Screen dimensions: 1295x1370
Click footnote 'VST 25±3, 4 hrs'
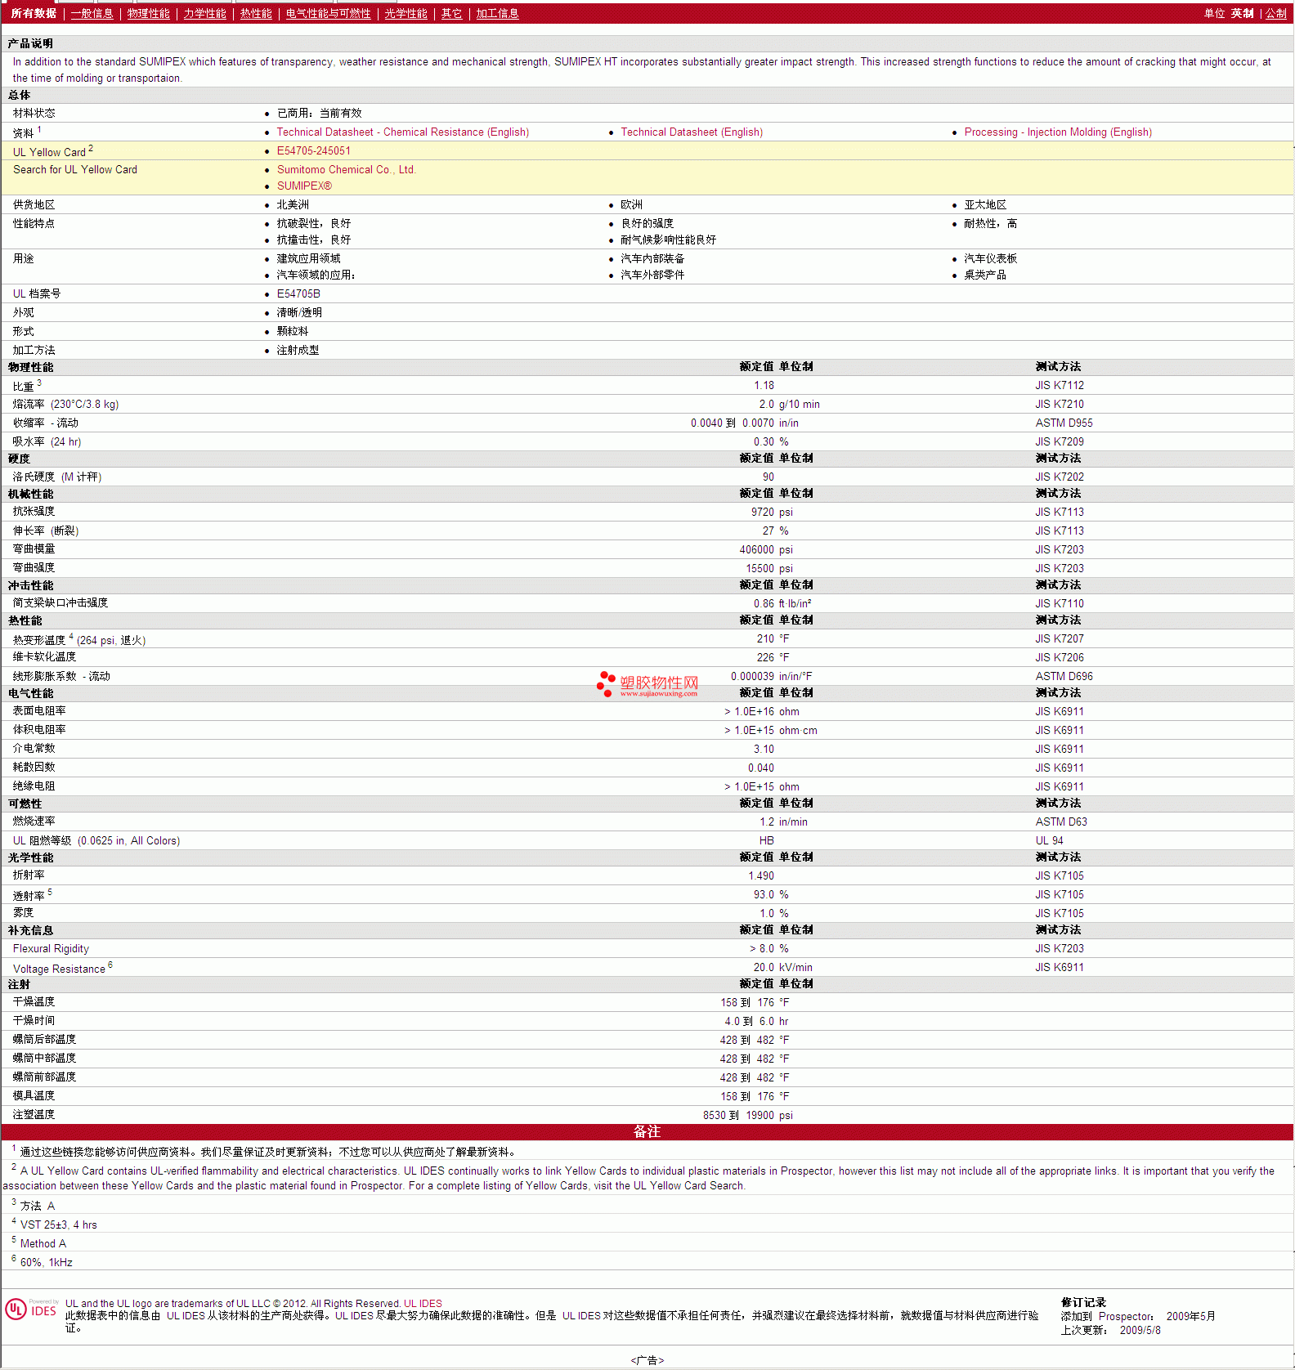(x=59, y=1225)
